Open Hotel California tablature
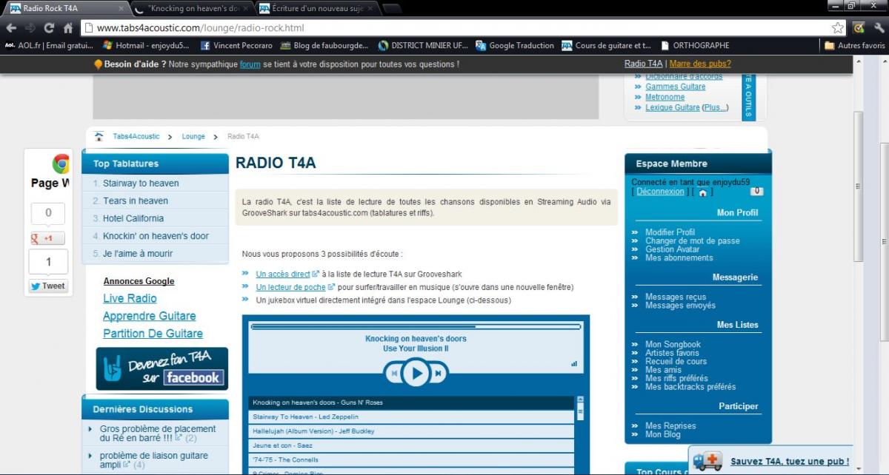Viewport: 889px width, 475px height. click(x=133, y=218)
